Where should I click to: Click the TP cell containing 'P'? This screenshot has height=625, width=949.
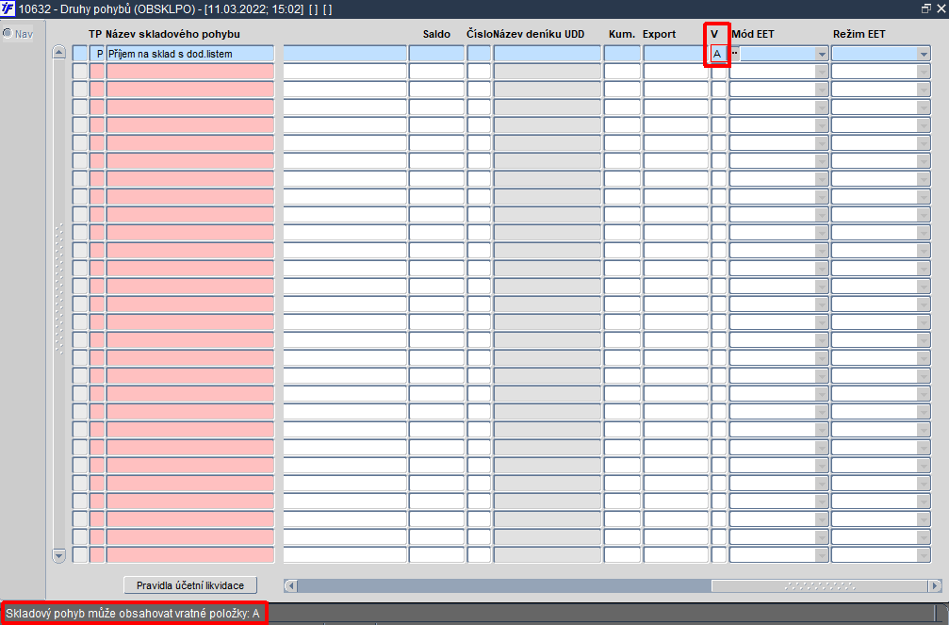click(x=97, y=54)
